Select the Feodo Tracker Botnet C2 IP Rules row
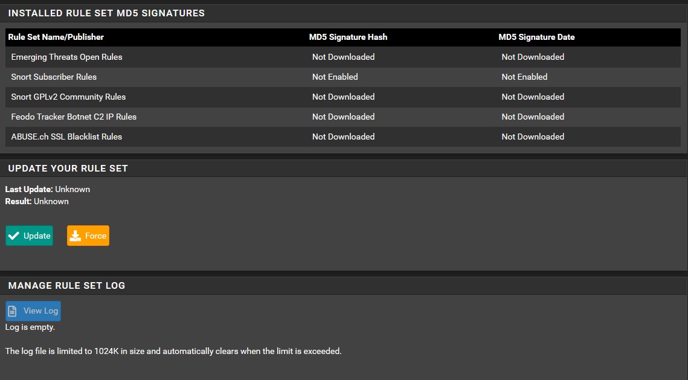 click(72, 117)
